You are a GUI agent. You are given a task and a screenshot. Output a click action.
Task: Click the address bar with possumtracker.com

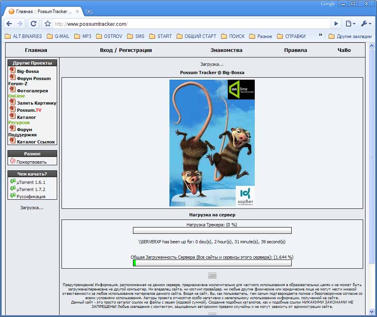(191, 24)
